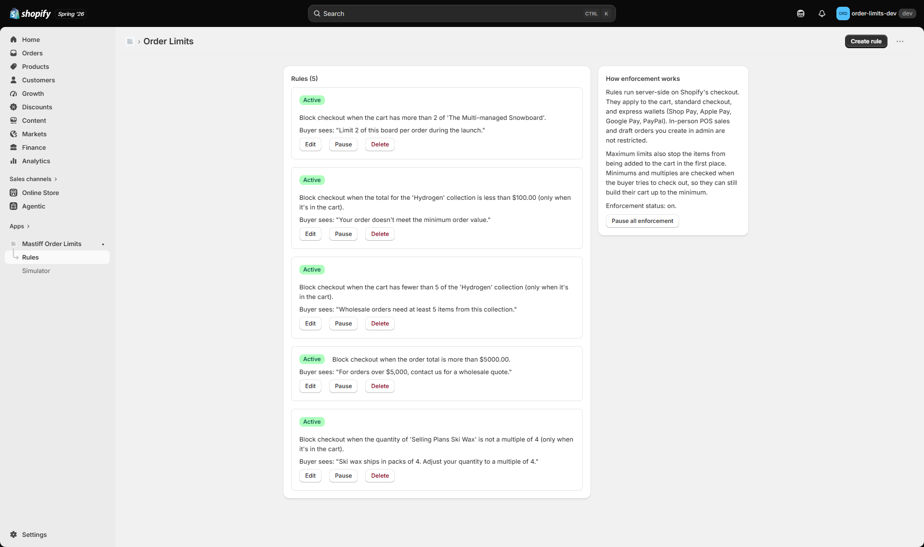Click the search magnifier icon

317,13
